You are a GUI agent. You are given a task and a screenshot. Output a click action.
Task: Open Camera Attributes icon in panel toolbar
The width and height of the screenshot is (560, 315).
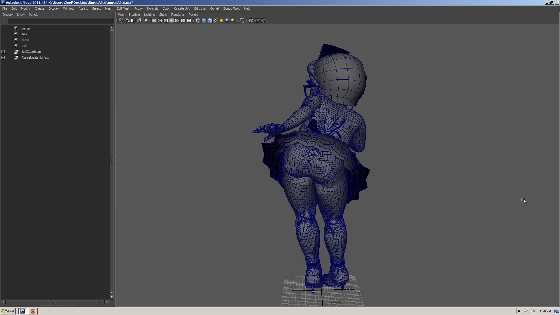(x=127, y=20)
